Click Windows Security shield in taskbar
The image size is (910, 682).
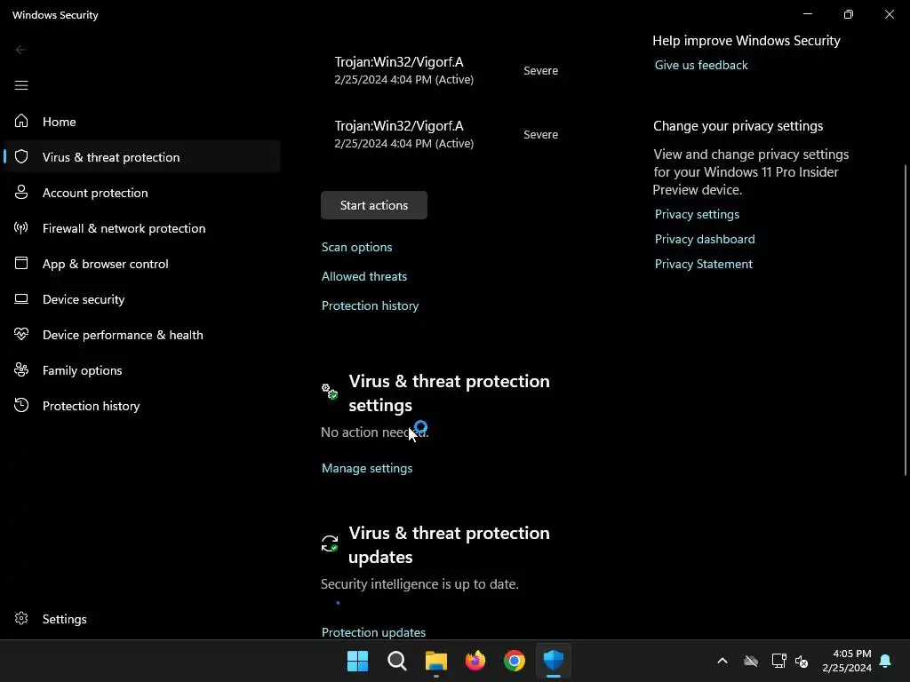553,661
